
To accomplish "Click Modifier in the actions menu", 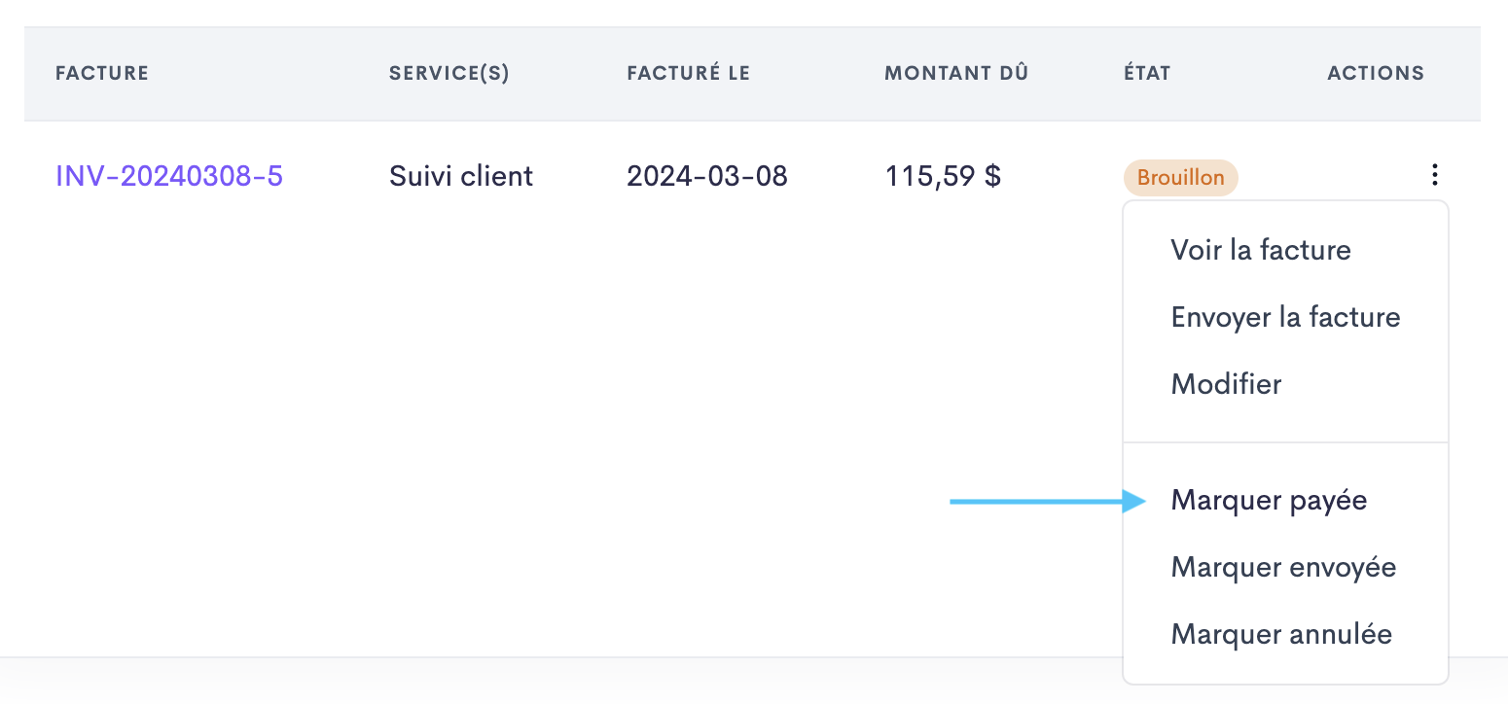I will point(1226,384).
